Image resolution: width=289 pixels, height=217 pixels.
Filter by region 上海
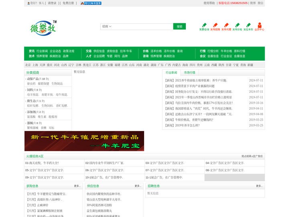(x=35, y=65)
